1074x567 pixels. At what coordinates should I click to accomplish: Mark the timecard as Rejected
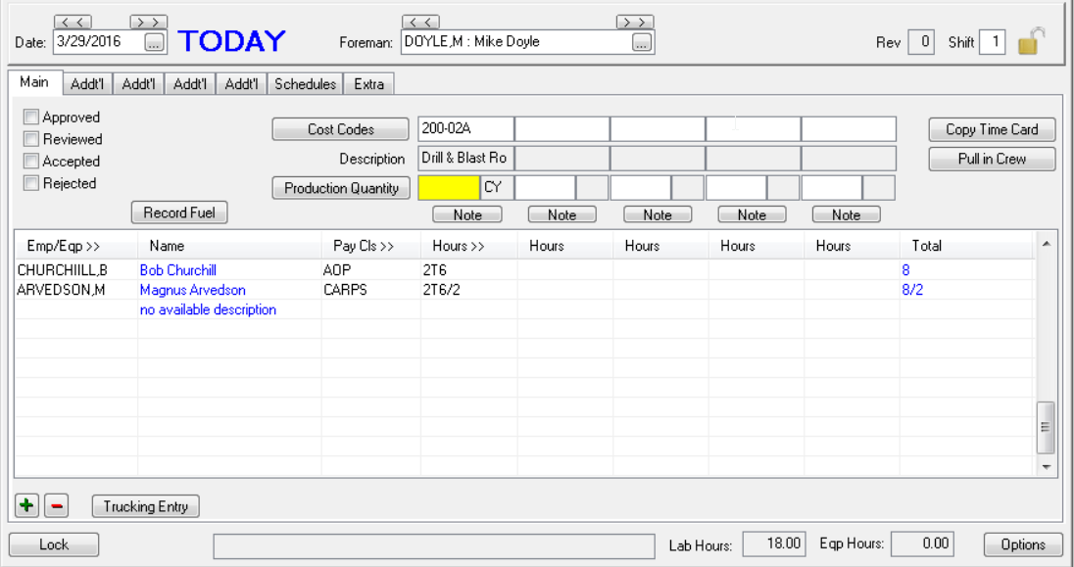[x=30, y=183]
